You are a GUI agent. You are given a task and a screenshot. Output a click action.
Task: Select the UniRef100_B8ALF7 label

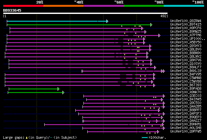coord(186,67)
